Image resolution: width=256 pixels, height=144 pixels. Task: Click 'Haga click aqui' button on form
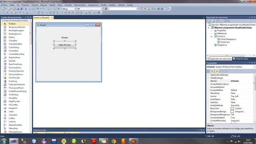[65, 45]
